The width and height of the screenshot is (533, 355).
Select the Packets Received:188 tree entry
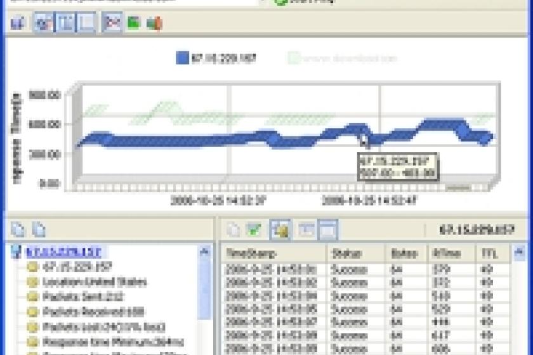[x=93, y=311]
